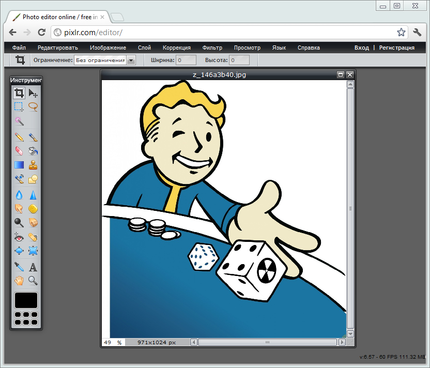Screen dimensions: 430x368
Task: Click the canvas vertical scrollbar down arrow
Action: 350,334
